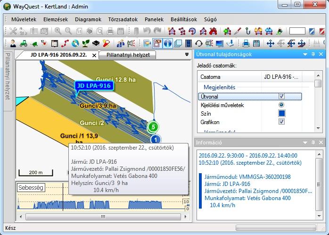
Task: Uncheck the Útvonal checkbox
Action: point(281,96)
